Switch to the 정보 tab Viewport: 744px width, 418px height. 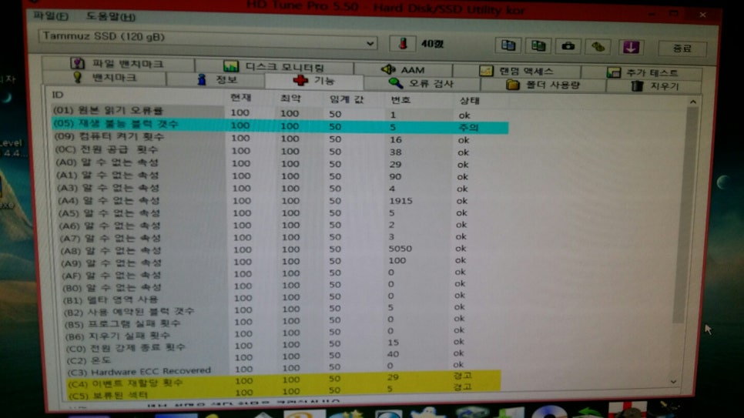[216, 80]
